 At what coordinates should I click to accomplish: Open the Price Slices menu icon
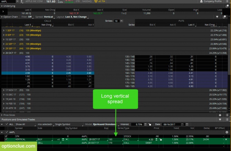click(x=227, y=115)
